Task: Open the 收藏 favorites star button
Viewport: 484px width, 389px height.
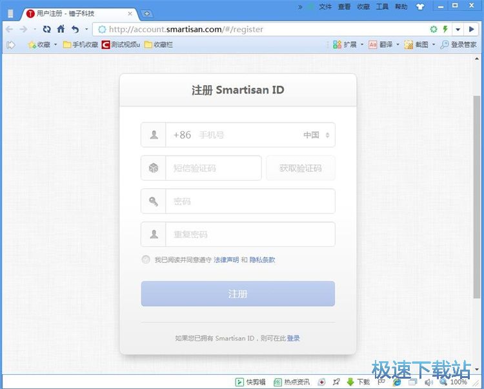Action: [x=39, y=45]
